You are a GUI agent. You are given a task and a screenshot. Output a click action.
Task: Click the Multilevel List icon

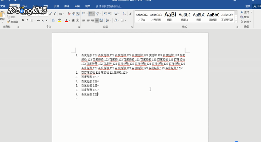[97, 14]
